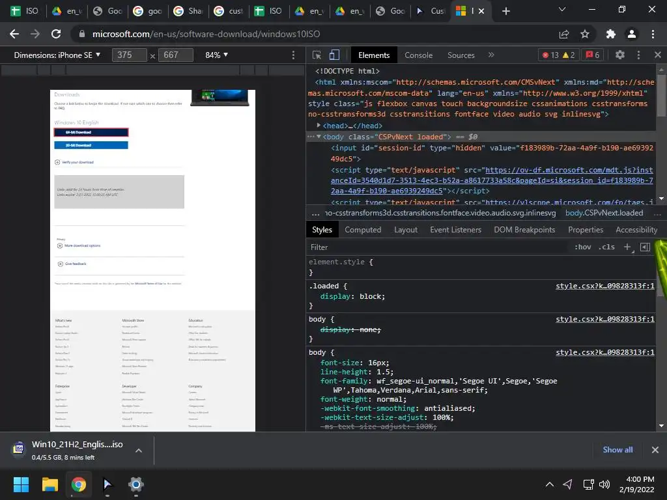The image size is (667, 500).
Task: Collapse the body element node
Action: tap(318, 137)
